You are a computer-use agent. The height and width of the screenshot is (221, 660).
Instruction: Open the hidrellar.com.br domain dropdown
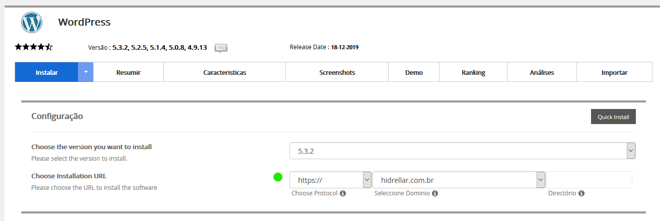(x=459, y=180)
